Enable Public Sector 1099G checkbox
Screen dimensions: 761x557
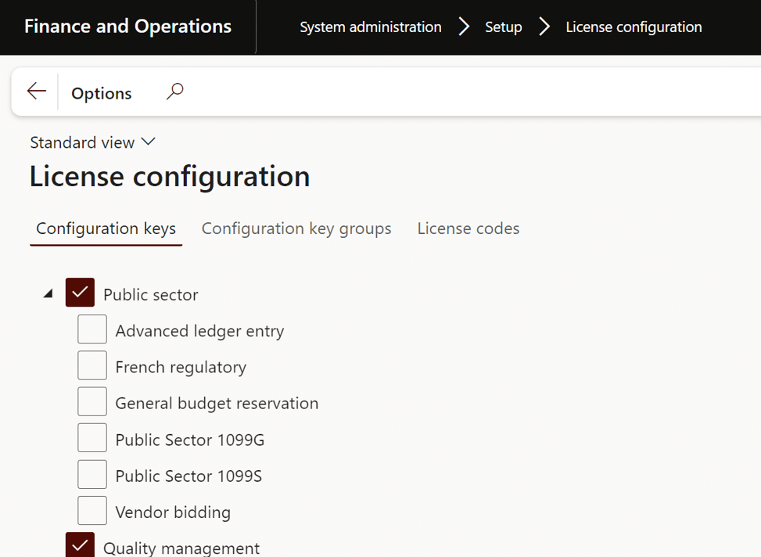coord(92,438)
